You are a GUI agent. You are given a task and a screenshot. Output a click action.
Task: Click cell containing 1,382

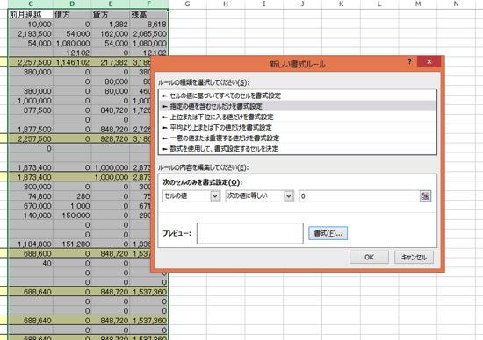pos(111,25)
